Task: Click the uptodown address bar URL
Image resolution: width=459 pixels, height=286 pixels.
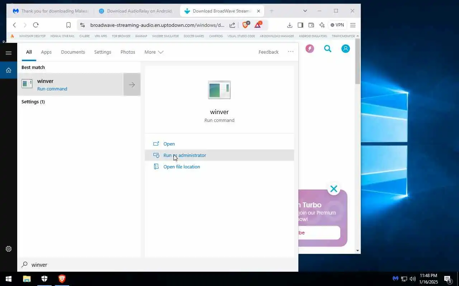Action: point(157,25)
